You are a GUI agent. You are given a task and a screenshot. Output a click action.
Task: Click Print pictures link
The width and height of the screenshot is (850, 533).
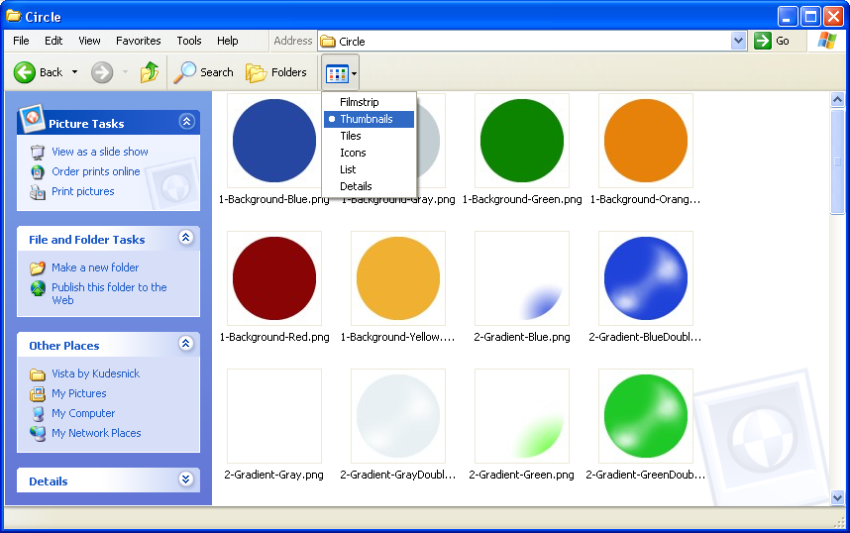[x=83, y=191]
